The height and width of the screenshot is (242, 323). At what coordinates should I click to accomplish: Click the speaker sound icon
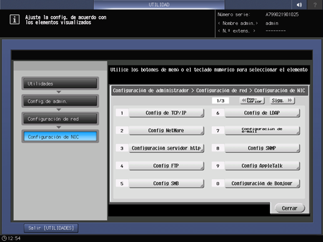(299, 4)
